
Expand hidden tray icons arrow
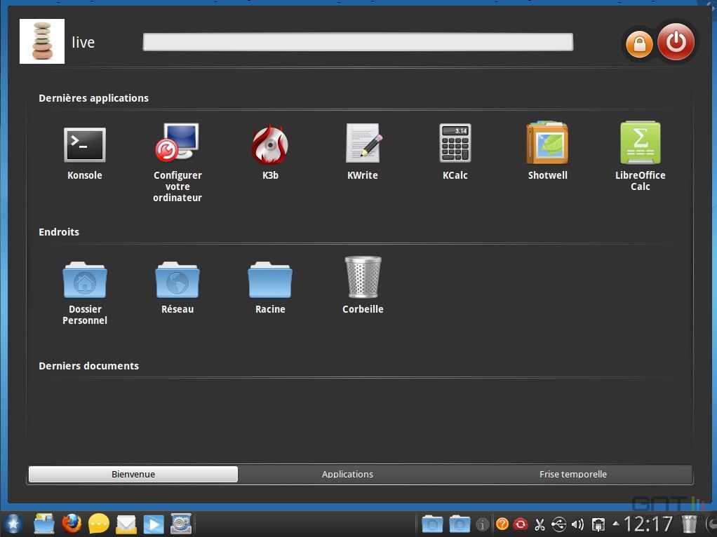click(616, 524)
